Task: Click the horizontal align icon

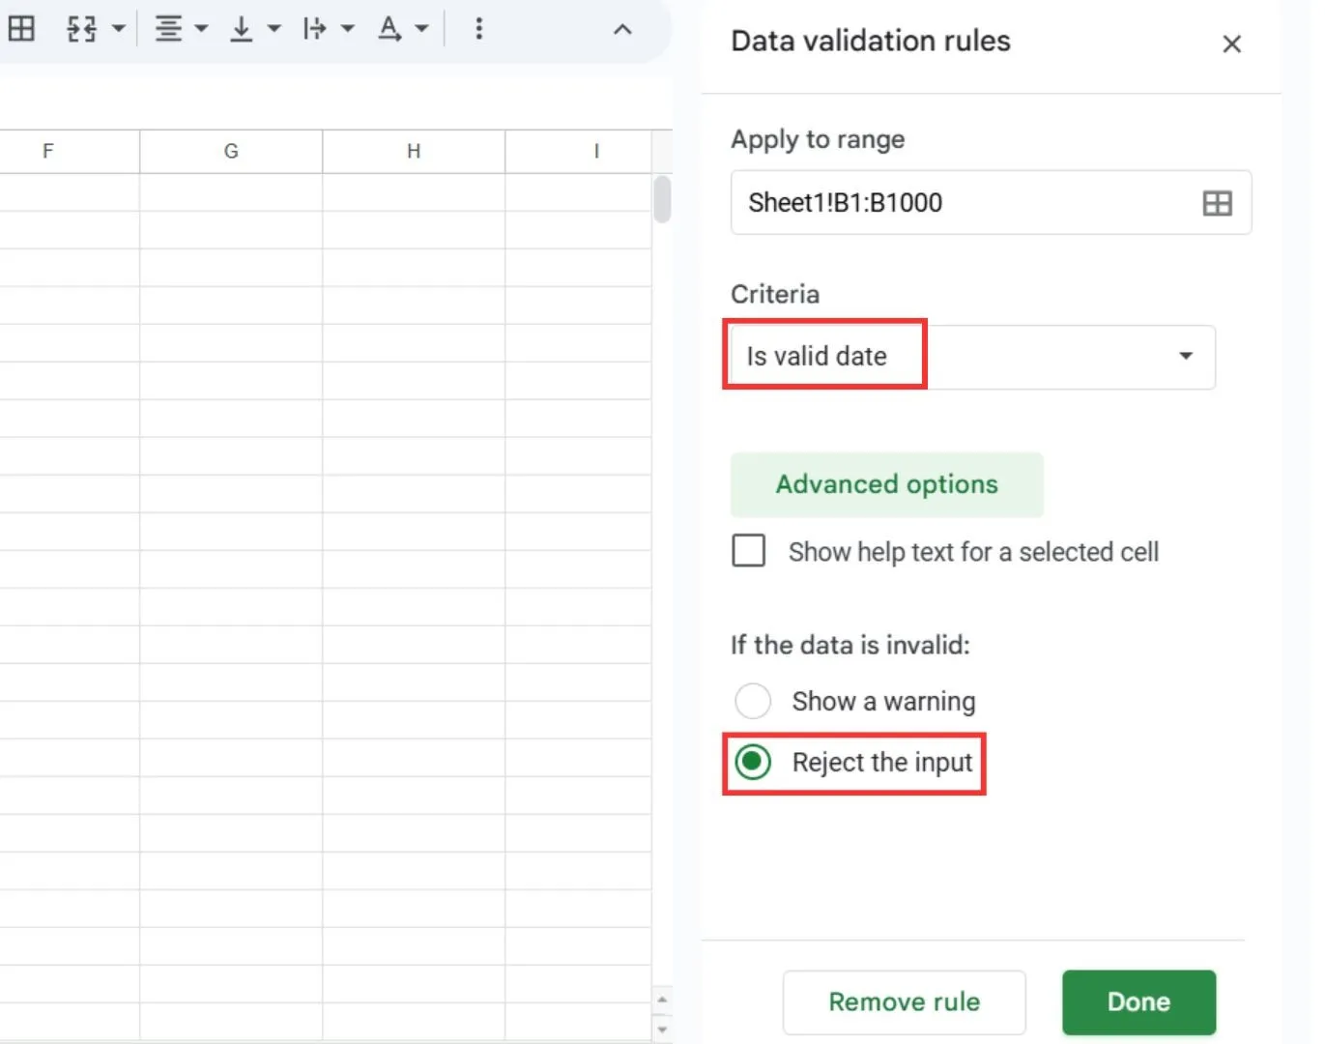Action: pos(168,29)
